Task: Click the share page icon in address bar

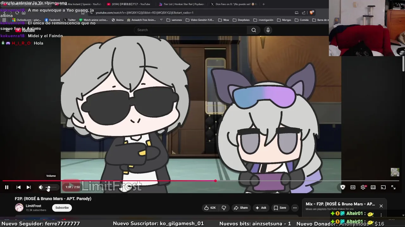Action: click(304, 13)
